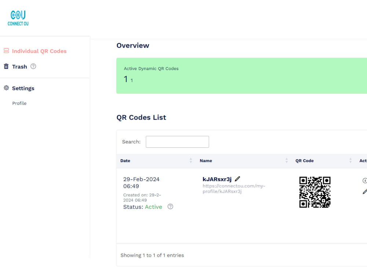Click the Individual QR Codes list icon
Screen dimensions: 367x275
pyautogui.click(x=6, y=51)
